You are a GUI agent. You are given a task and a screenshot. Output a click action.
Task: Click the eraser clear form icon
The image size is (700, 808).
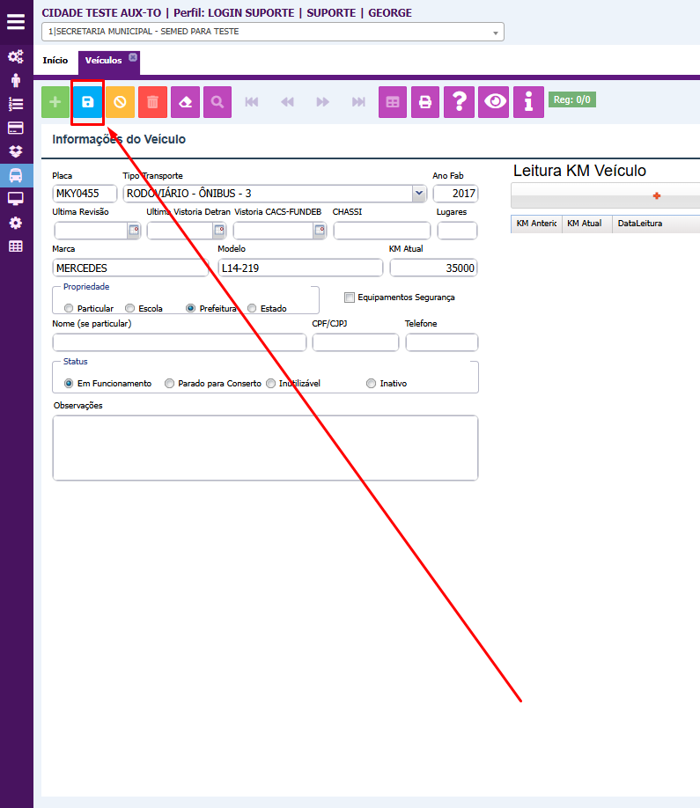(x=185, y=102)
